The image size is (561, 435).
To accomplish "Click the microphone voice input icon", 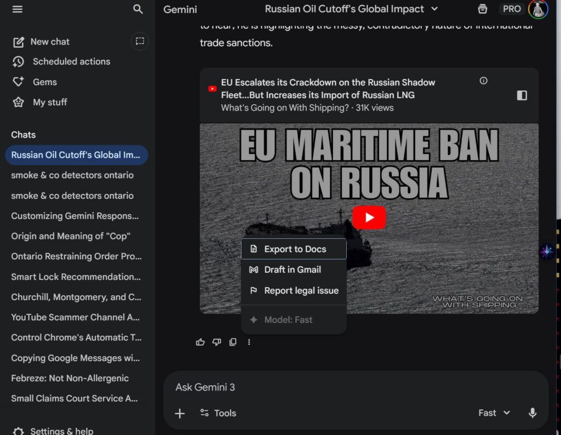I will 532,413.
